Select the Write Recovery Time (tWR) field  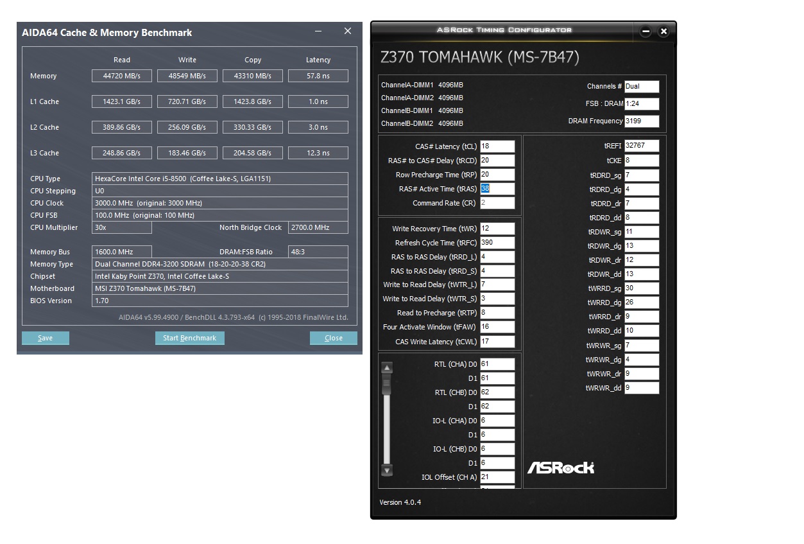point(497,229)
